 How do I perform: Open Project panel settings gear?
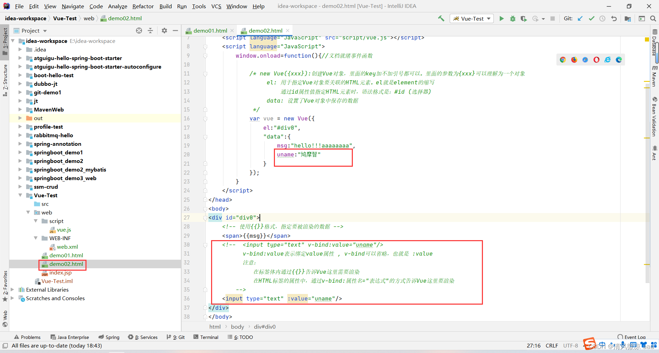pyautogui.click(x=164, y=31)
